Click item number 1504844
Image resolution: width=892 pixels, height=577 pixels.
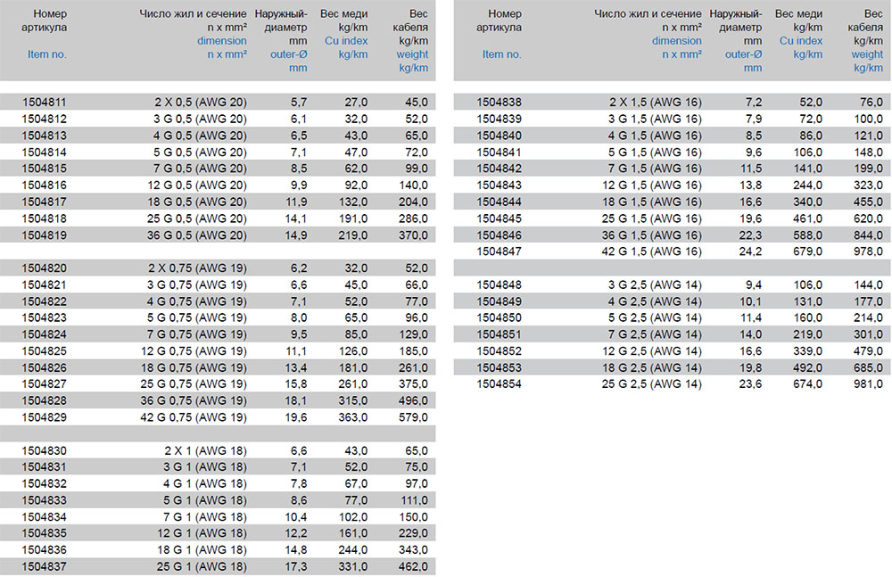[499, 202]
